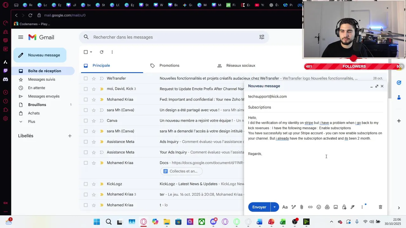Open Brouillons folder

(x=44, y=105)
